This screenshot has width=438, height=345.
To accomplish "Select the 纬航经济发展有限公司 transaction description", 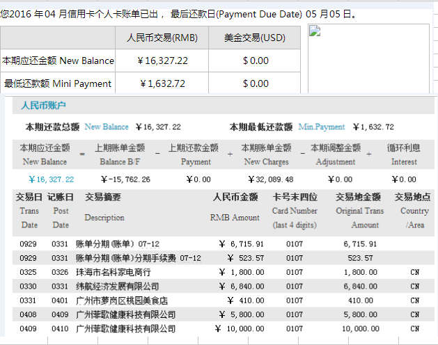I will [117, 286].
